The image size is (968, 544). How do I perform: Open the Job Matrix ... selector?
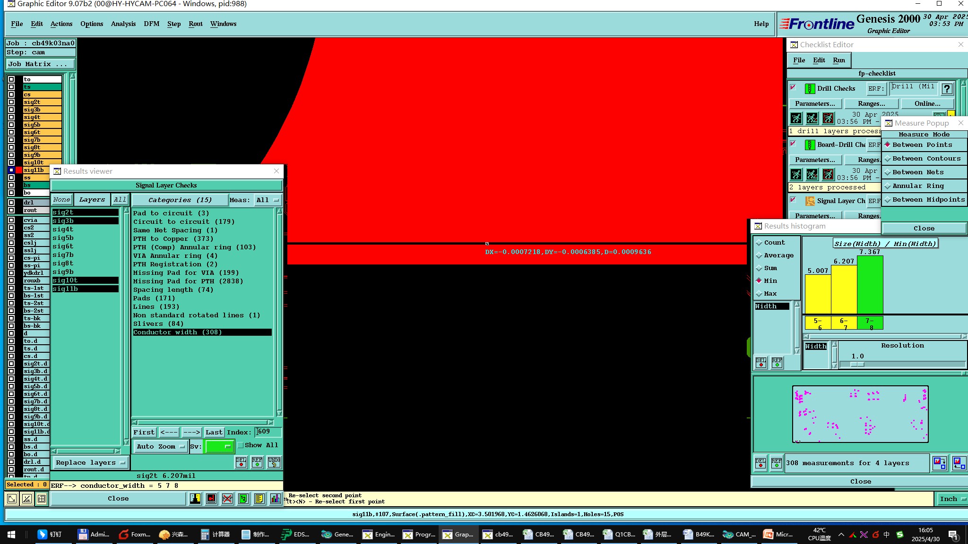[x=40, y=64]
